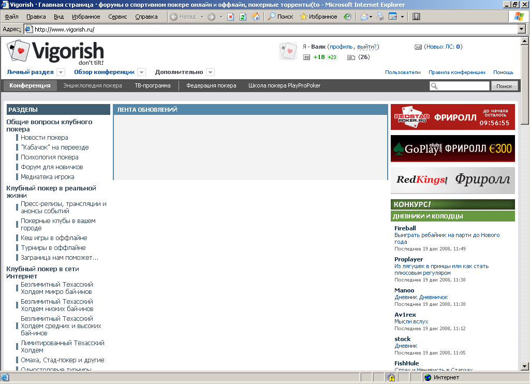The width and height of the screenshot is (530, 384).
Task: Select the ТВ-программа navigation tab
Action: 153,86
